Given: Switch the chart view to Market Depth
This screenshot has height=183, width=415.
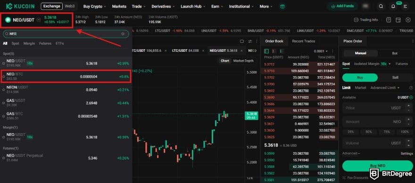Looking at the screenshot, I should tap(243, 61).
